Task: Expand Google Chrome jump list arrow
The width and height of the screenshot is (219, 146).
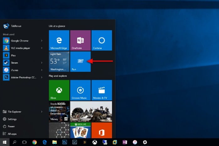Action: (42, 41)
